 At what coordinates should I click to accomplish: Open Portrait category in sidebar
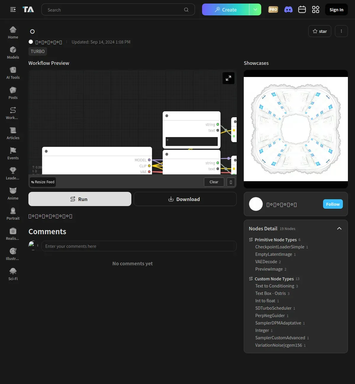tap(13, 214)
